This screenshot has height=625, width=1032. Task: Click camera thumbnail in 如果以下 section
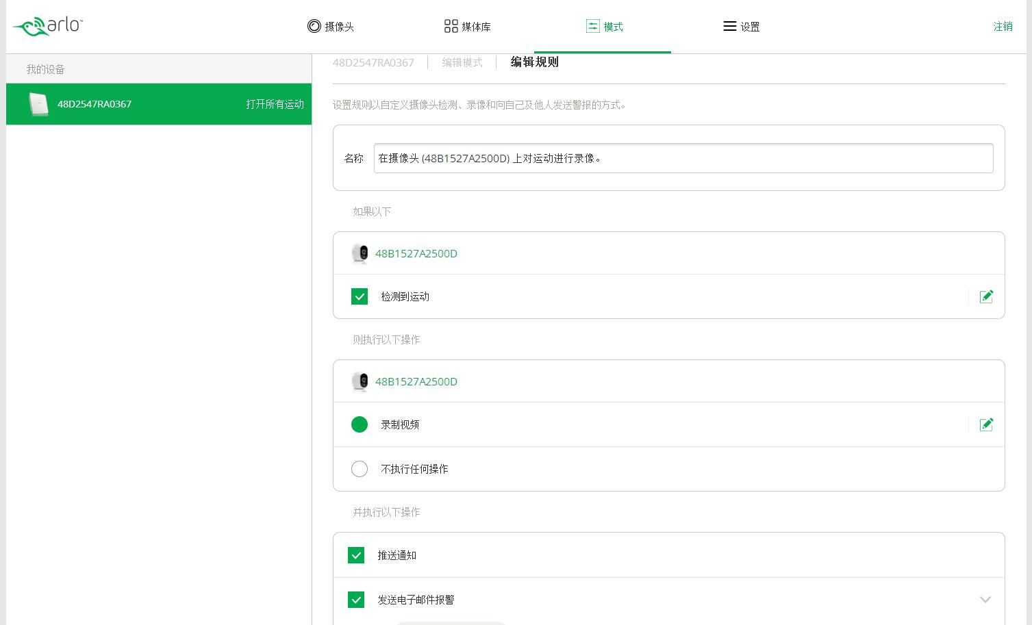click(360, 254)
